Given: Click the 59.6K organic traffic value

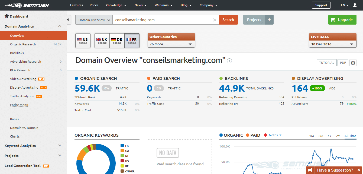Looking at the screenshot, I should point(87,88).
